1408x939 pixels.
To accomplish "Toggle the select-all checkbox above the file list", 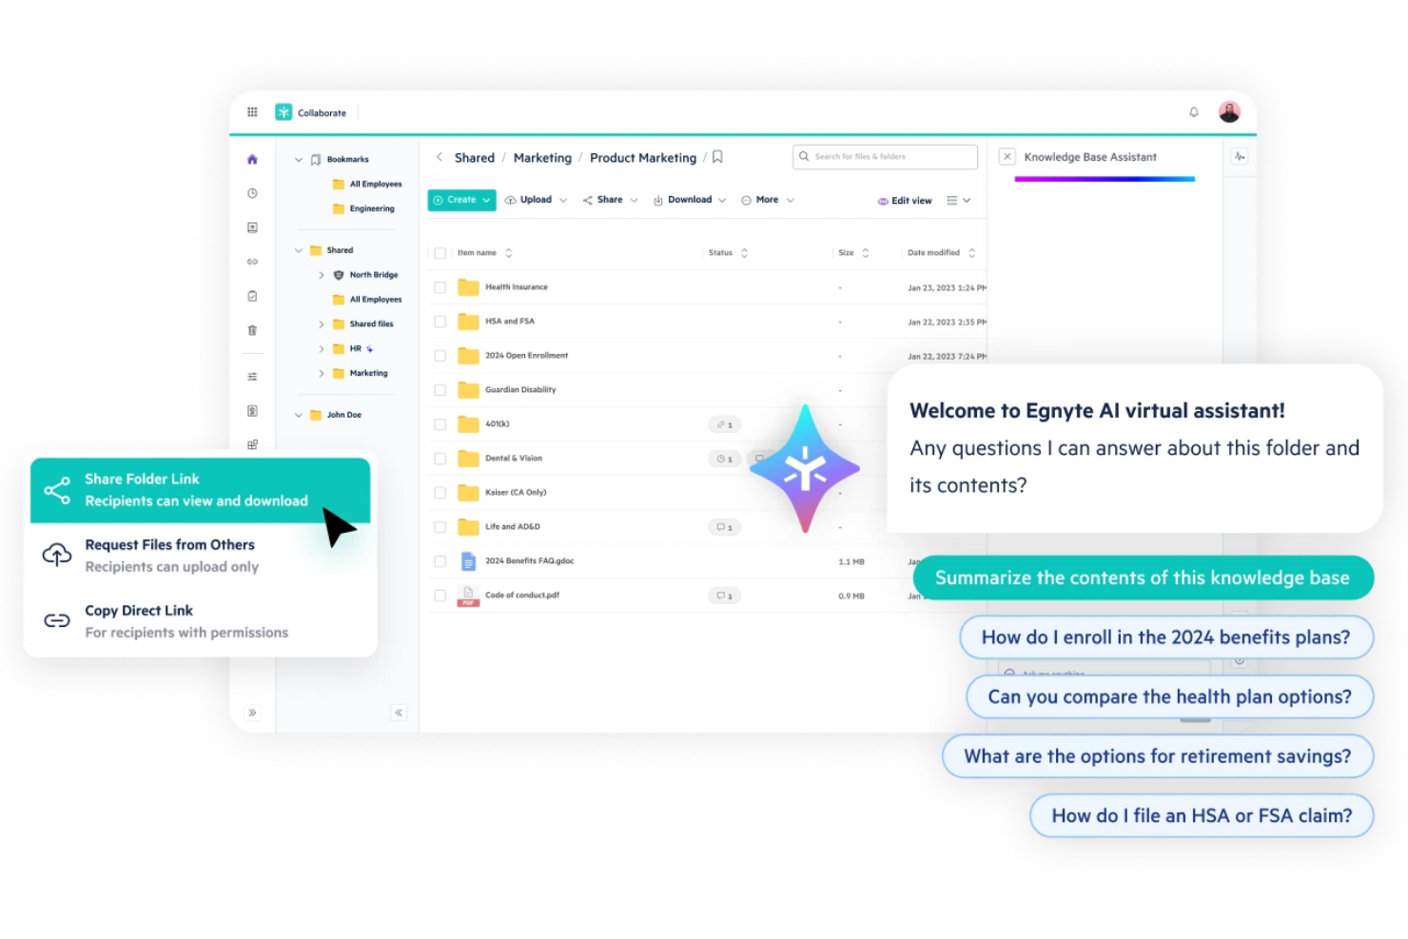I will coord(440,252).
